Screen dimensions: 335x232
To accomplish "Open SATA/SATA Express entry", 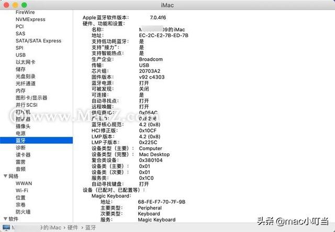I will (x=38, y=41).
